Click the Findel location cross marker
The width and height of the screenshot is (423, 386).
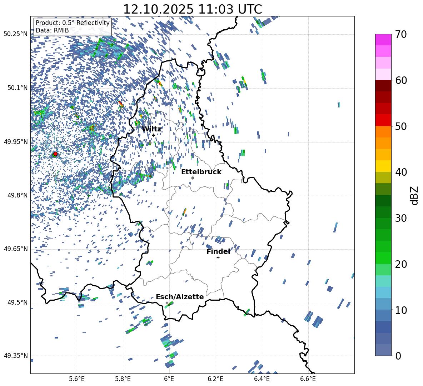tap(218, 258)
